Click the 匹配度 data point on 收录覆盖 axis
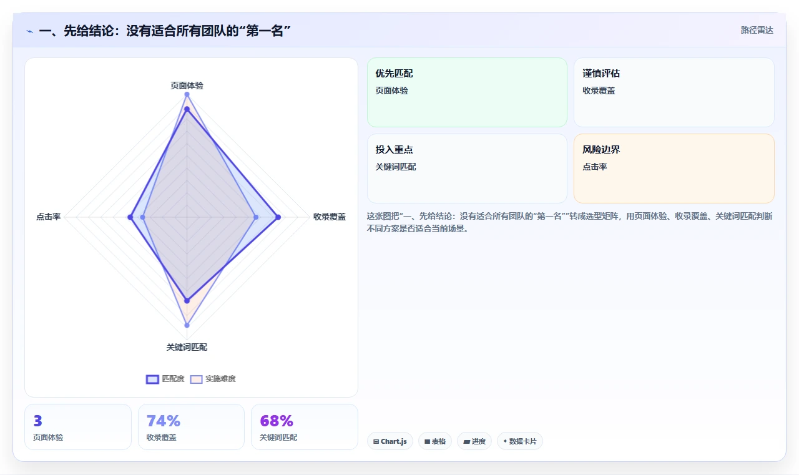 278,217
